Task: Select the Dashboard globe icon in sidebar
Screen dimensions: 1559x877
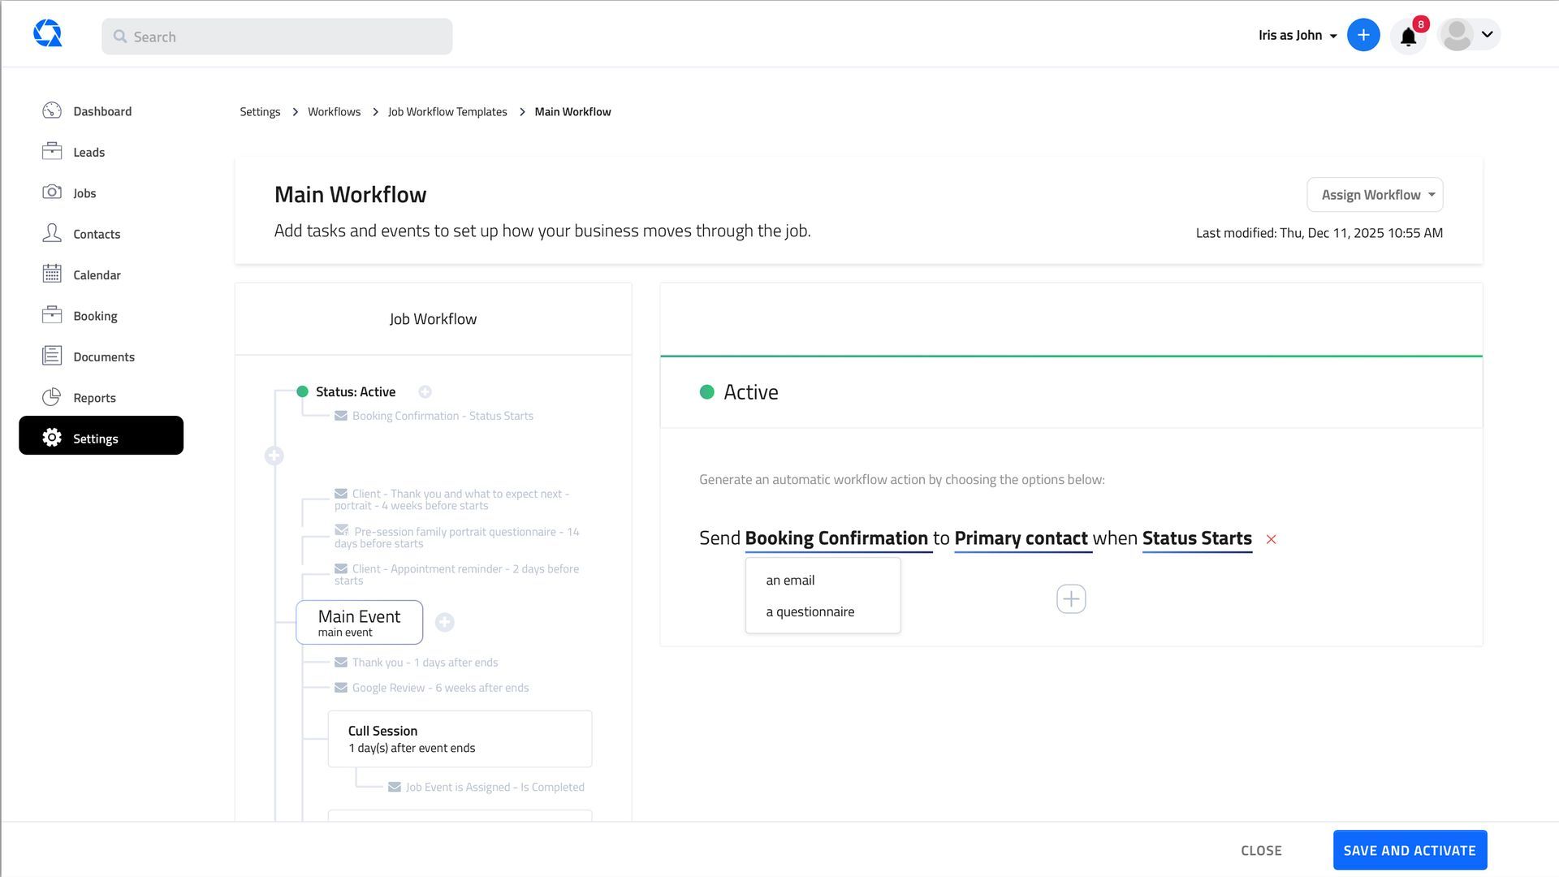Action: pyautogui.click(x=51, y=110)
